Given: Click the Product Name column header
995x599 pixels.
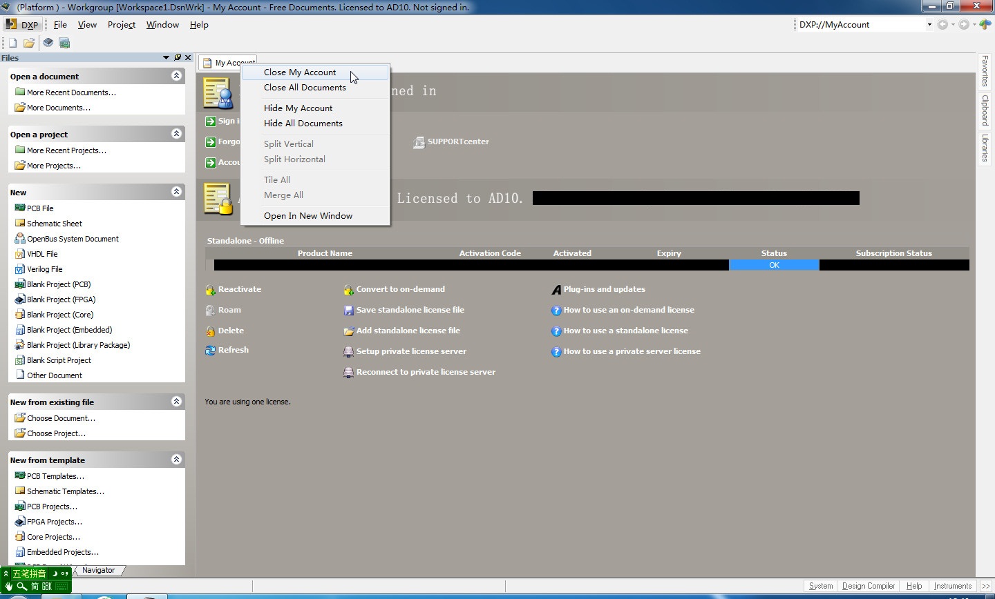Looking at the screenshot, I should coord(325,253).
